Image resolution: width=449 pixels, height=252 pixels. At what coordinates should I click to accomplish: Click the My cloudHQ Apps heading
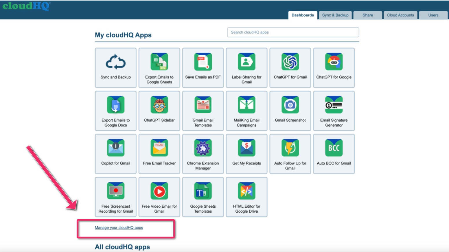click(x=123, y=35)
